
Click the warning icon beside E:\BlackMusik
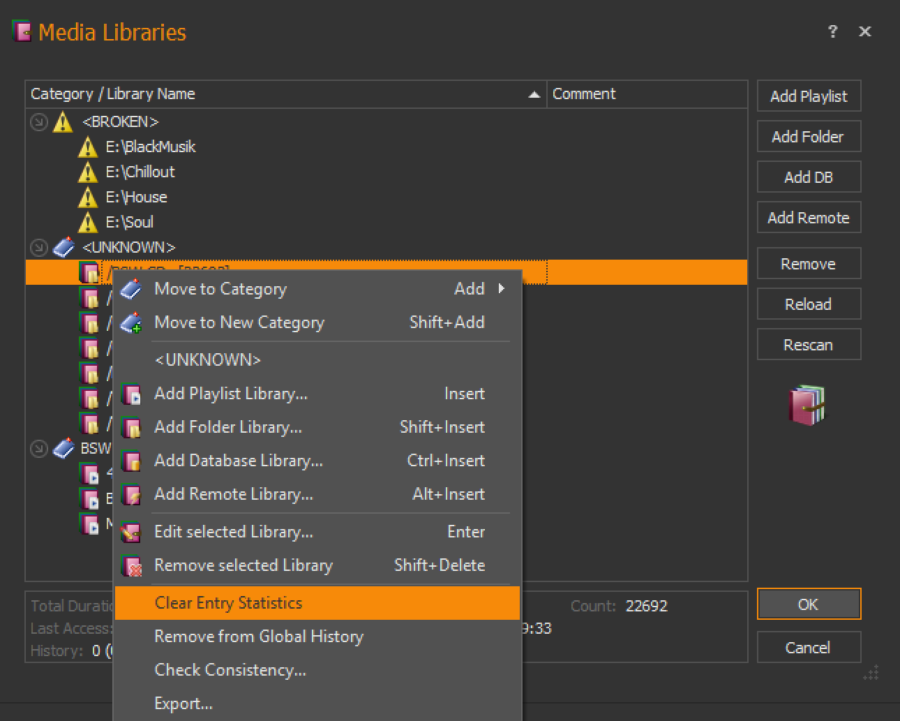88,147
